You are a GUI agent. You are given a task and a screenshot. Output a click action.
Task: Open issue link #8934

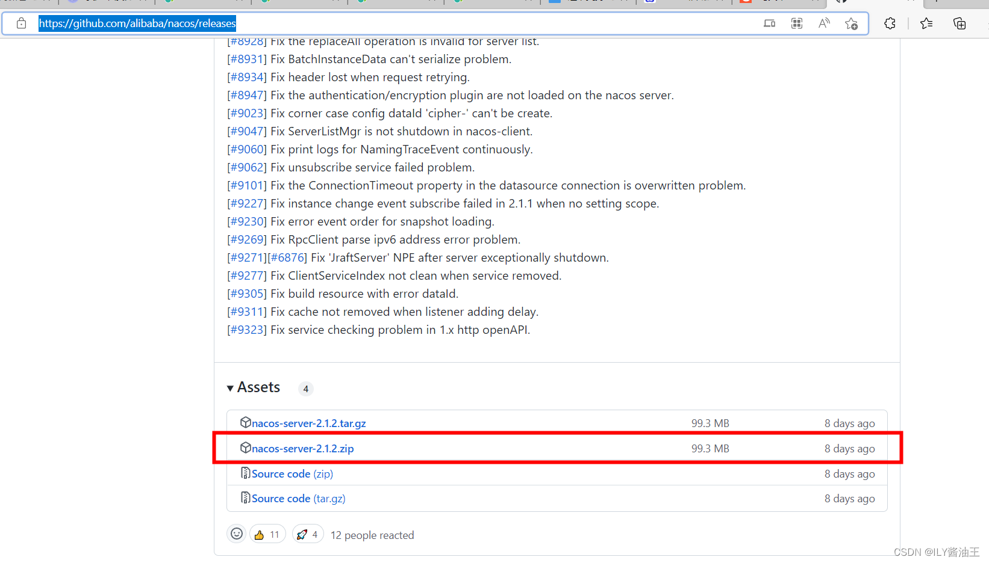(247, 77)
